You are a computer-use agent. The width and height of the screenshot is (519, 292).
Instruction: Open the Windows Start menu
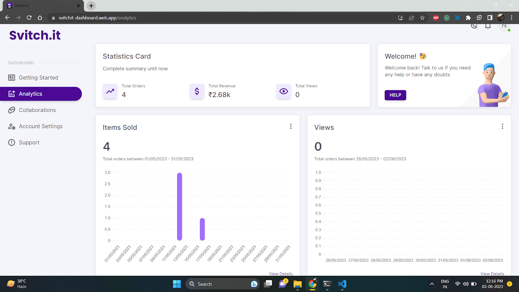[x=177, y=284]
